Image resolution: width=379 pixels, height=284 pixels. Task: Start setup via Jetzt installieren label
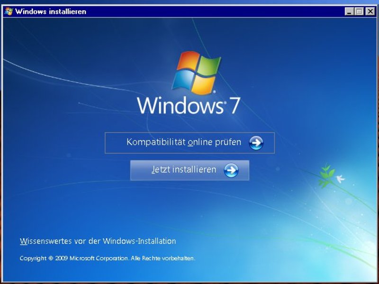click(x=184, y=169)
